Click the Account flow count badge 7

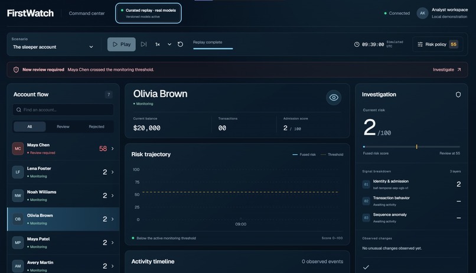point(109,95)
